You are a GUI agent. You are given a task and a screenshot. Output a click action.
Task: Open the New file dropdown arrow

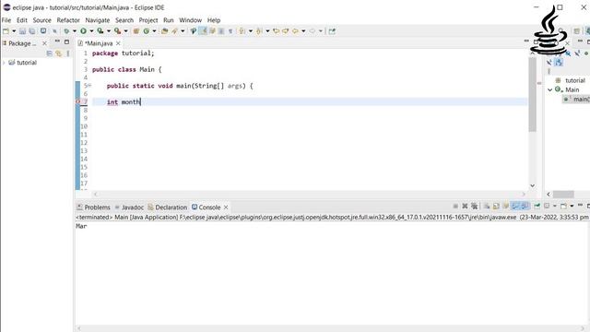click(x=14, y=31)
